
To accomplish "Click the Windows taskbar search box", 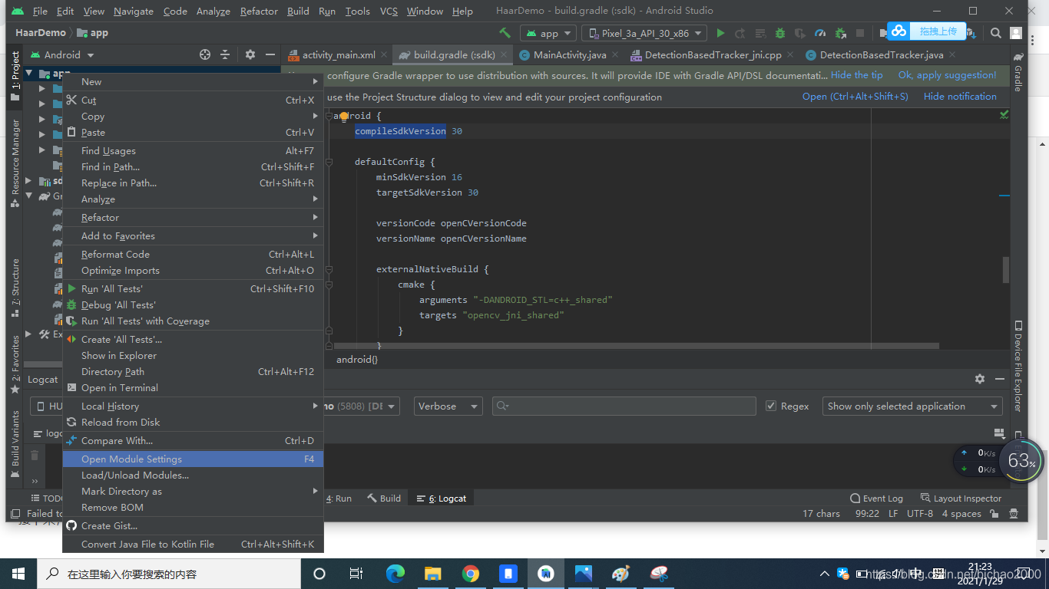I will coord(169,574).
